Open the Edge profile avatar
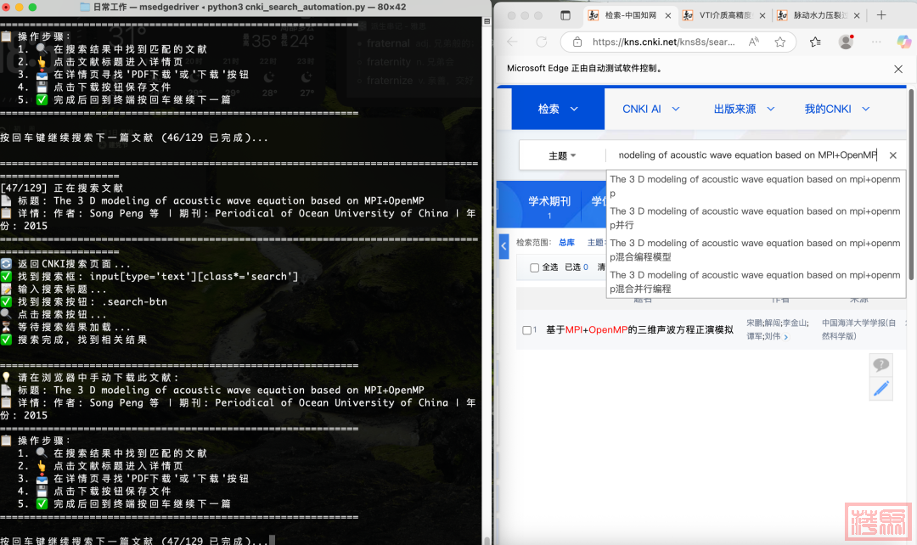Image resolution: width=917 pixels, height=545 pixels. tap(846, 42)
